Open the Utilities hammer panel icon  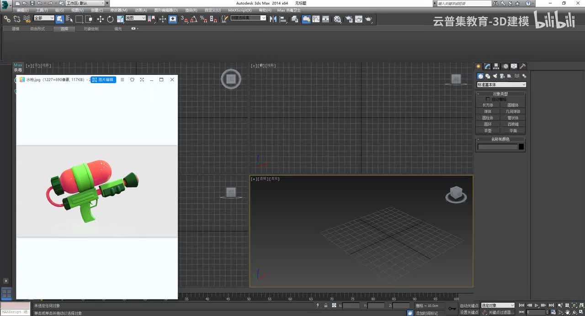tap(523, 66)
